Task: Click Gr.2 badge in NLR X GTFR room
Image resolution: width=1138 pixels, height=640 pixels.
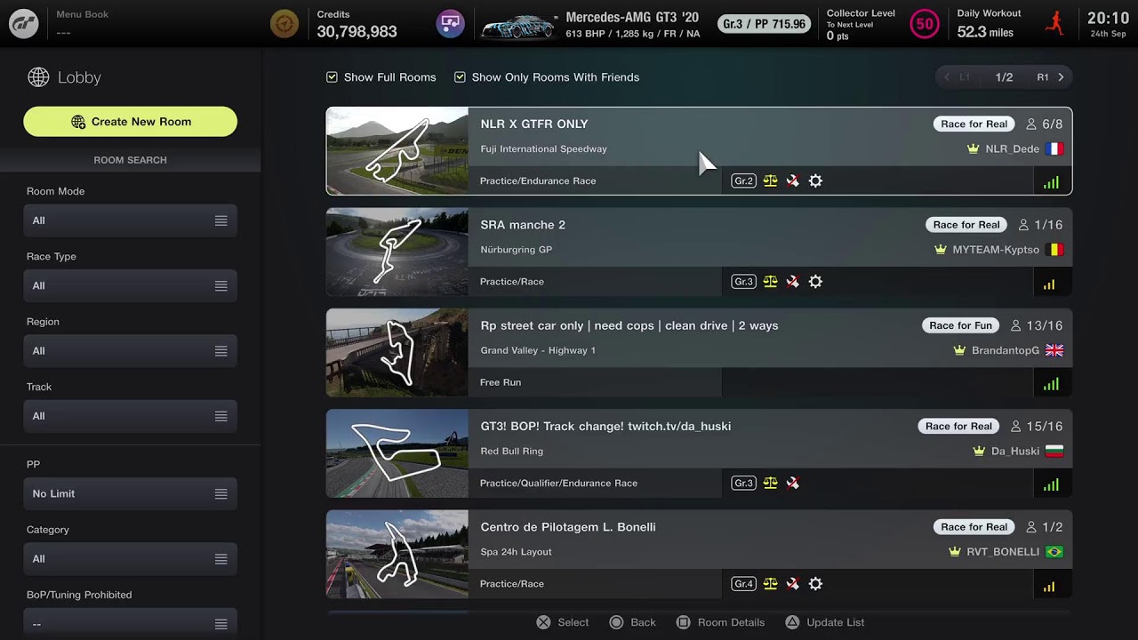Action: tap(743, 180)
